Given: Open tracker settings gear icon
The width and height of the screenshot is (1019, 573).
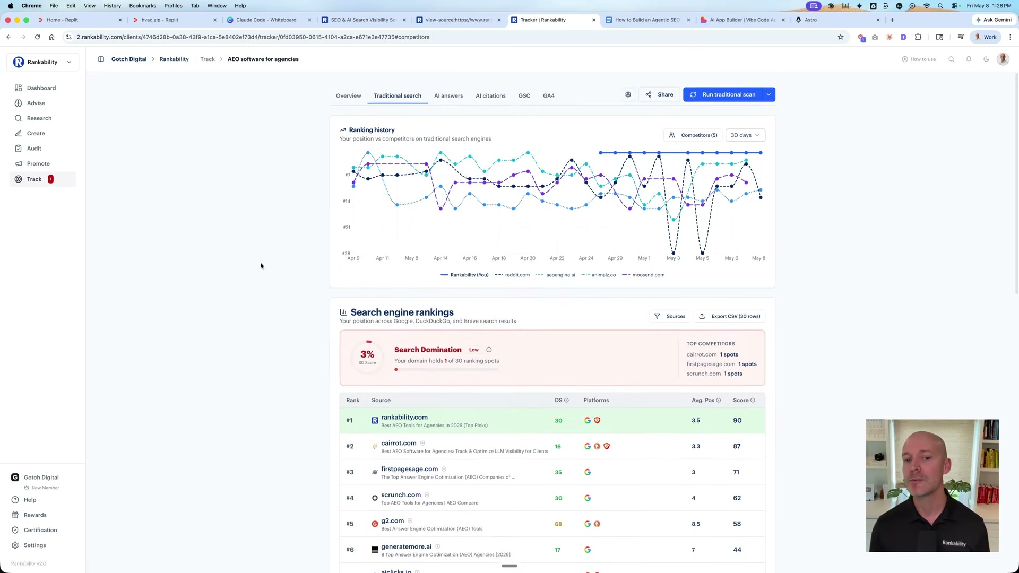Looking at the screenshot, I should (628, 94).
